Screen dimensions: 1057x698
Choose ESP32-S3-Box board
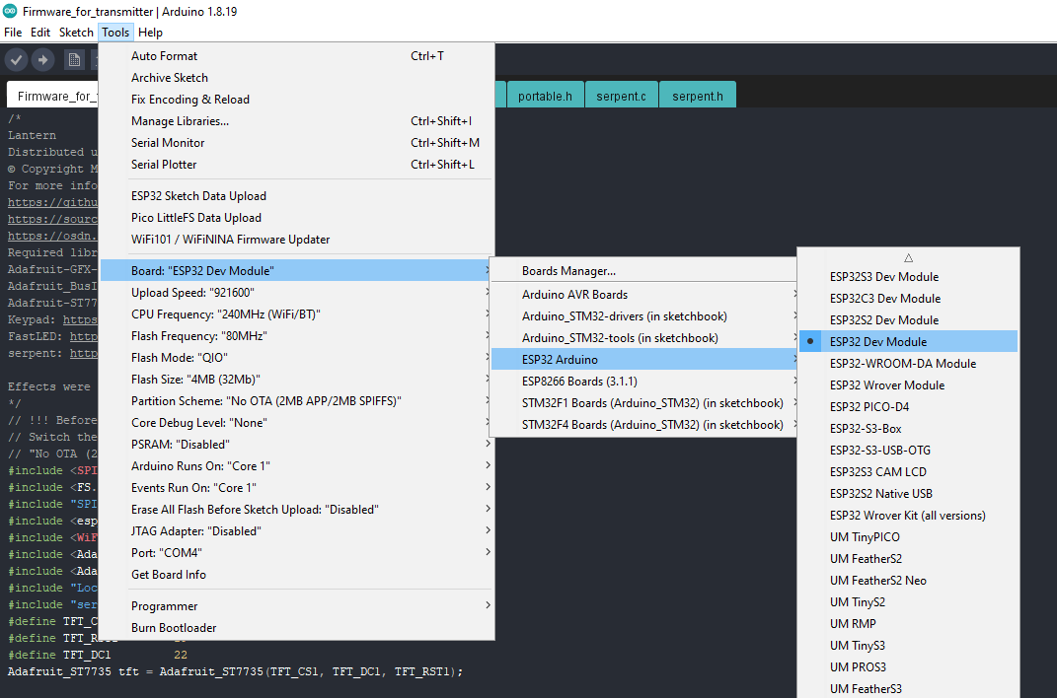coord(908,428)
